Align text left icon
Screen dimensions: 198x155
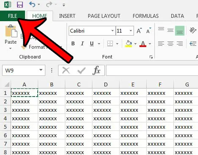coord(161,44)
